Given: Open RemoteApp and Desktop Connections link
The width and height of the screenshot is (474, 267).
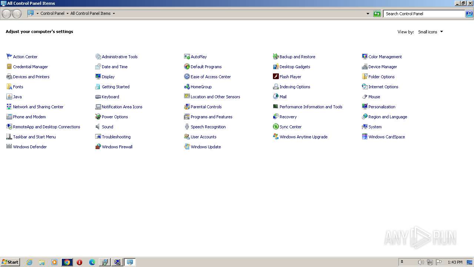Looking at the screenshot, I should coord(46,127).
